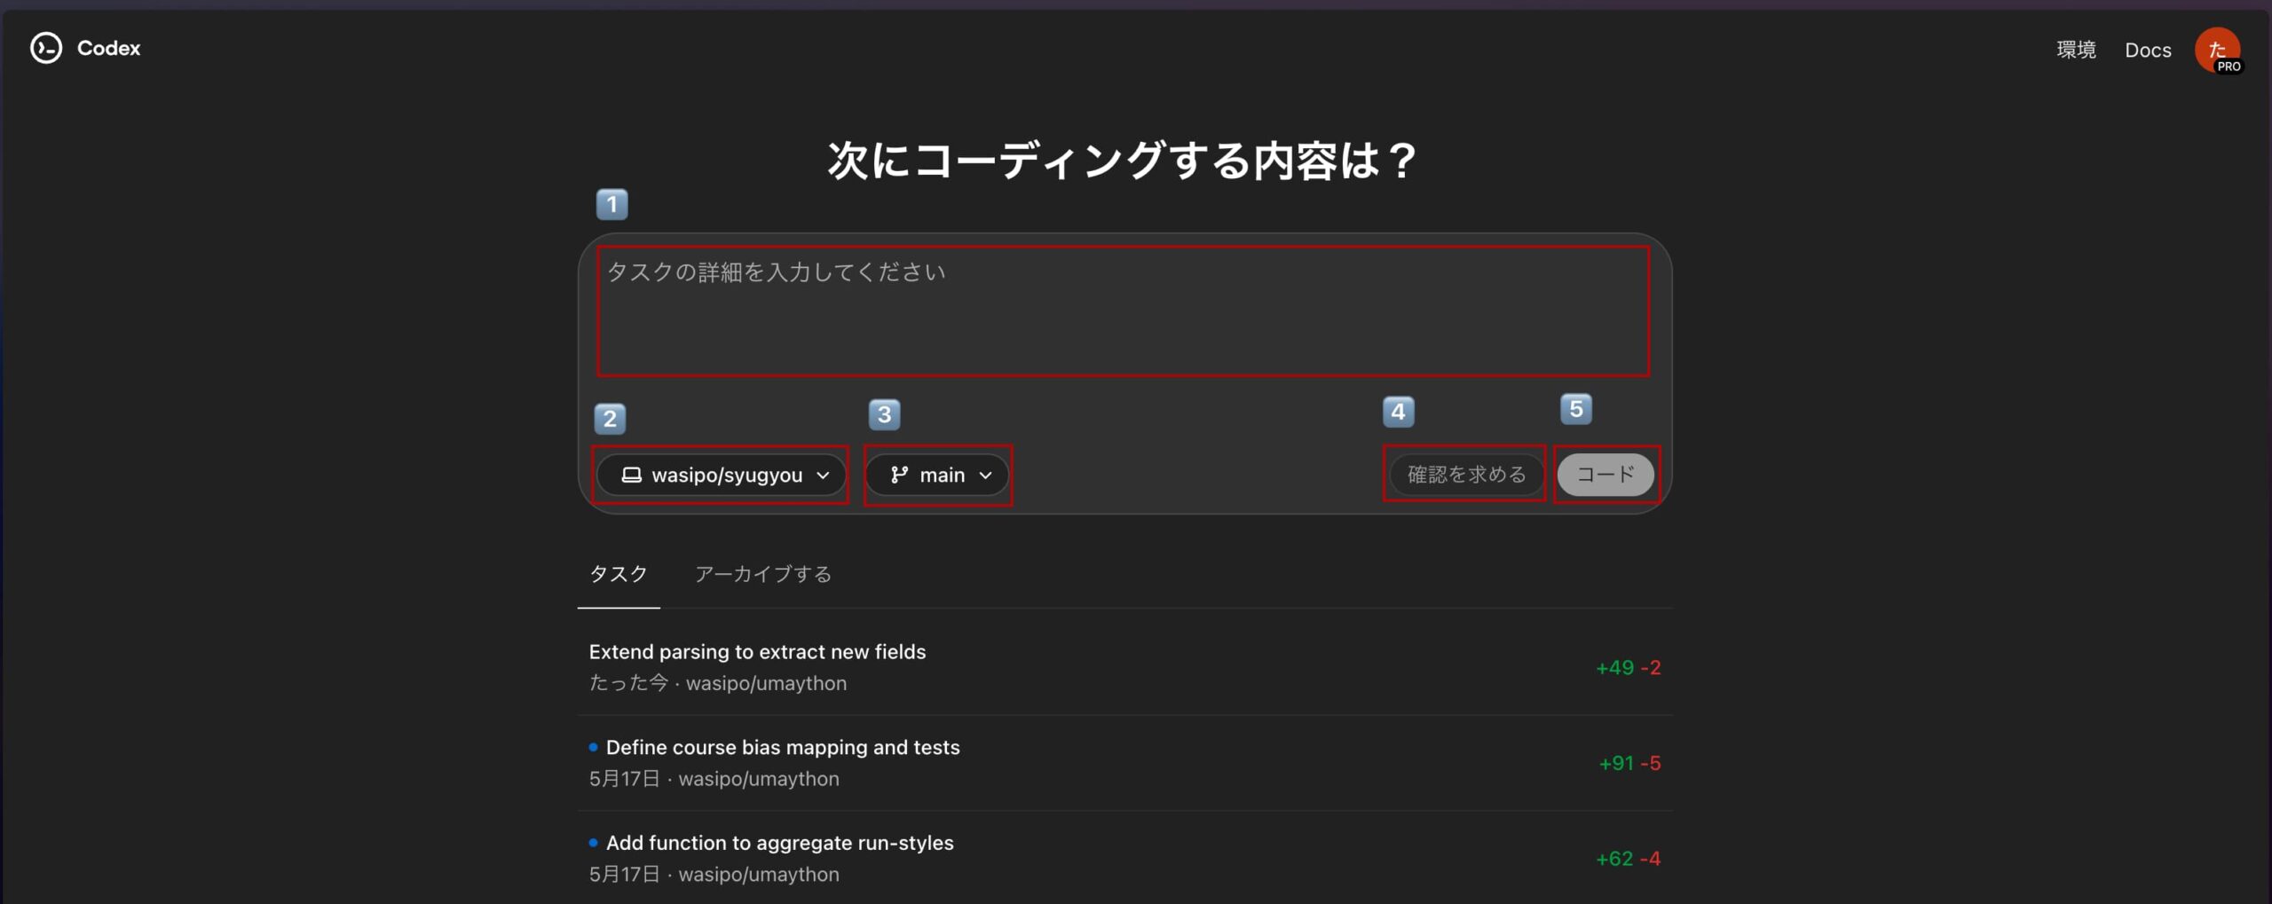Click the たった今 · wasipo/umaython subtitle

[x=718, y=683]
